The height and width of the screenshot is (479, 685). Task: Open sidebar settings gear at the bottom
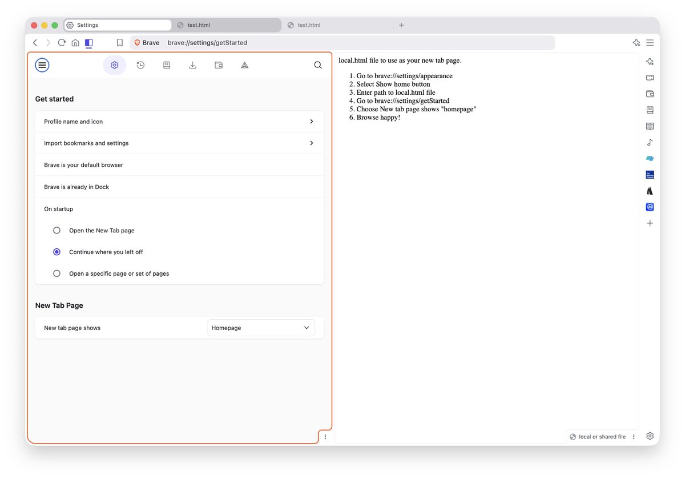pyautogui.click(x=650, y=436)
